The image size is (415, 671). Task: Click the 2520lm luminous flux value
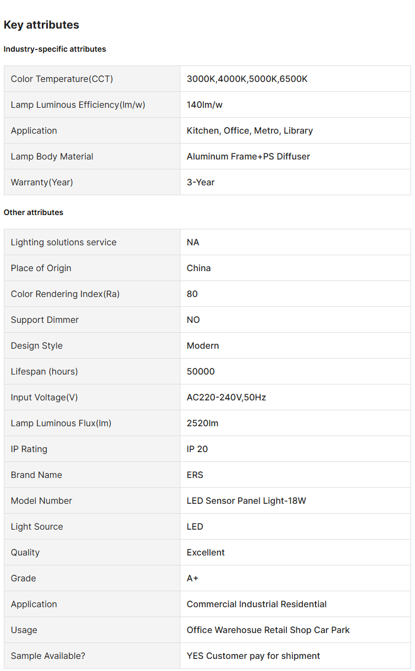coord(202,423)
